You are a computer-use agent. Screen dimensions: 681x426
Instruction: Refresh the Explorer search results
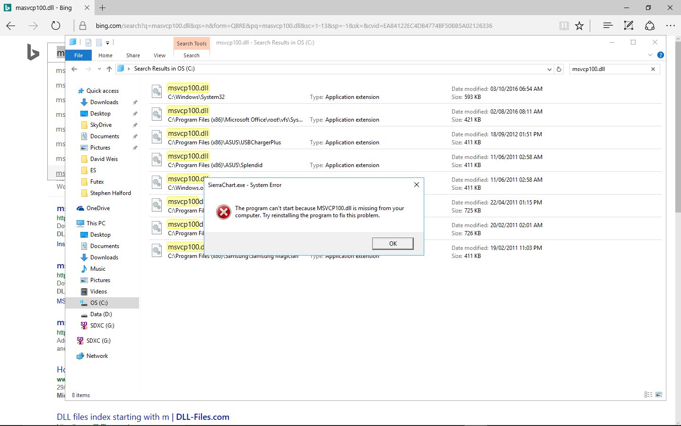coord(559,69)
